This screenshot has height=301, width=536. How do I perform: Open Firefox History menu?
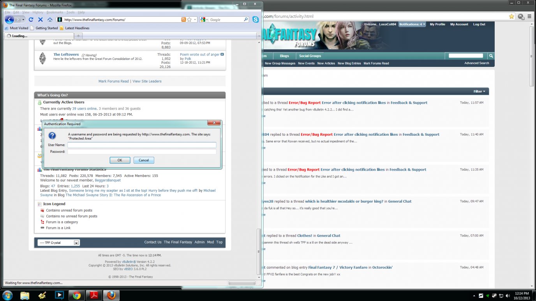(38, 12)
